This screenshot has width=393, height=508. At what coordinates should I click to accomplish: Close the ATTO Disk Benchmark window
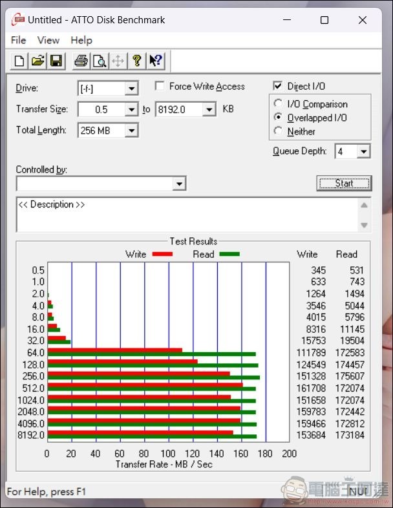click(363, 20)
